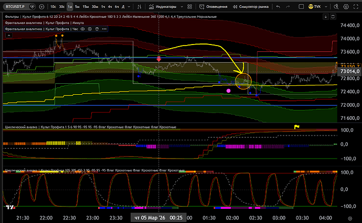Click the plus icon to compare or add a symbol
Image resolution: width=362 pixels, height=223 pixels.
click(x=41, y=6)
